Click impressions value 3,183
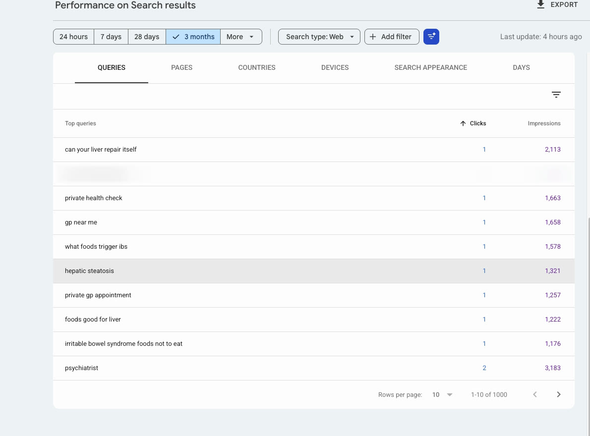This screenshot has height=436, width=590. (x=552, y=368)
